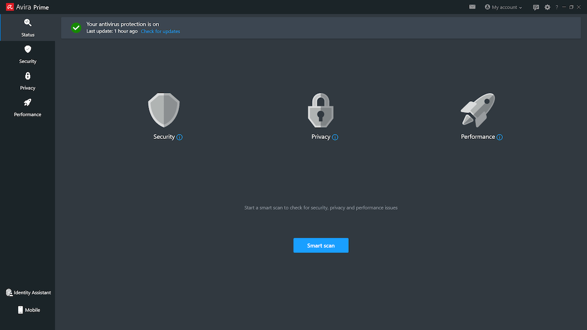The height and width of the screenshot is (330, 587).
Task: Open the feedback chat icon
Action: (536, 7)
